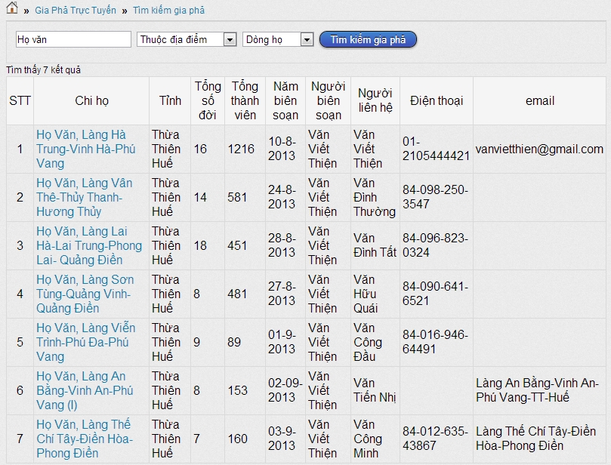Open Họ Văn, Làng Sơn Tùng-Quảng Vinh link

85,294
